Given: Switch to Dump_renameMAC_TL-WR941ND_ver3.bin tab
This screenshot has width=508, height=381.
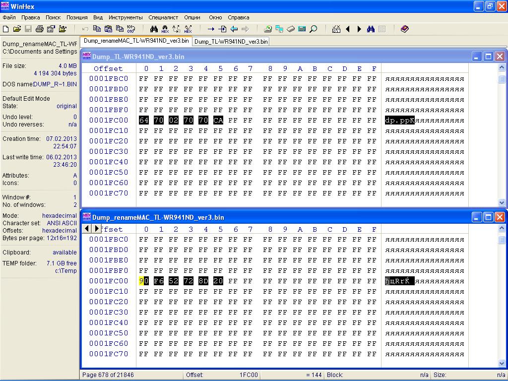Looking at the screenshot, I should 136,41.
